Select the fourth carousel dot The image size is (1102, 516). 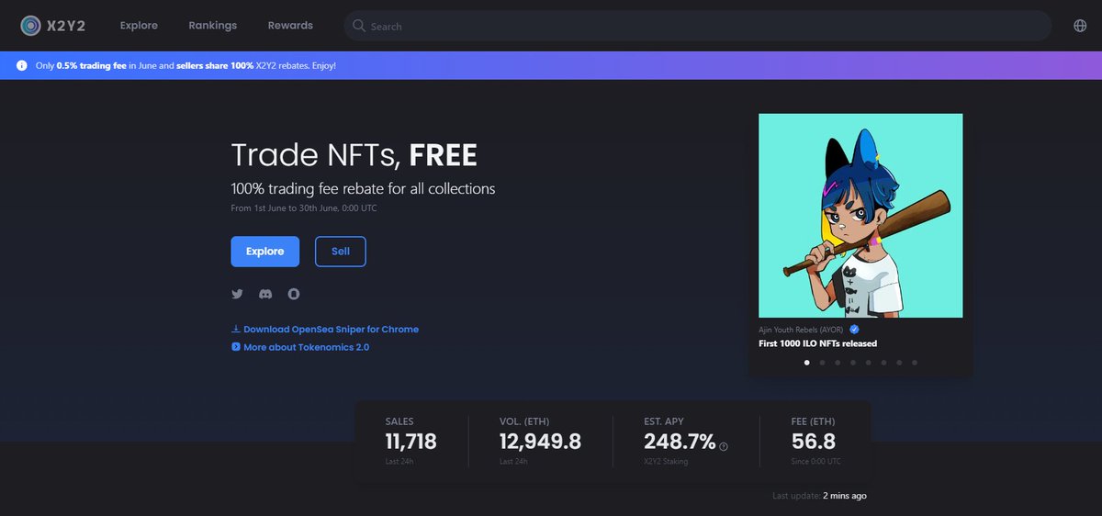853,363
